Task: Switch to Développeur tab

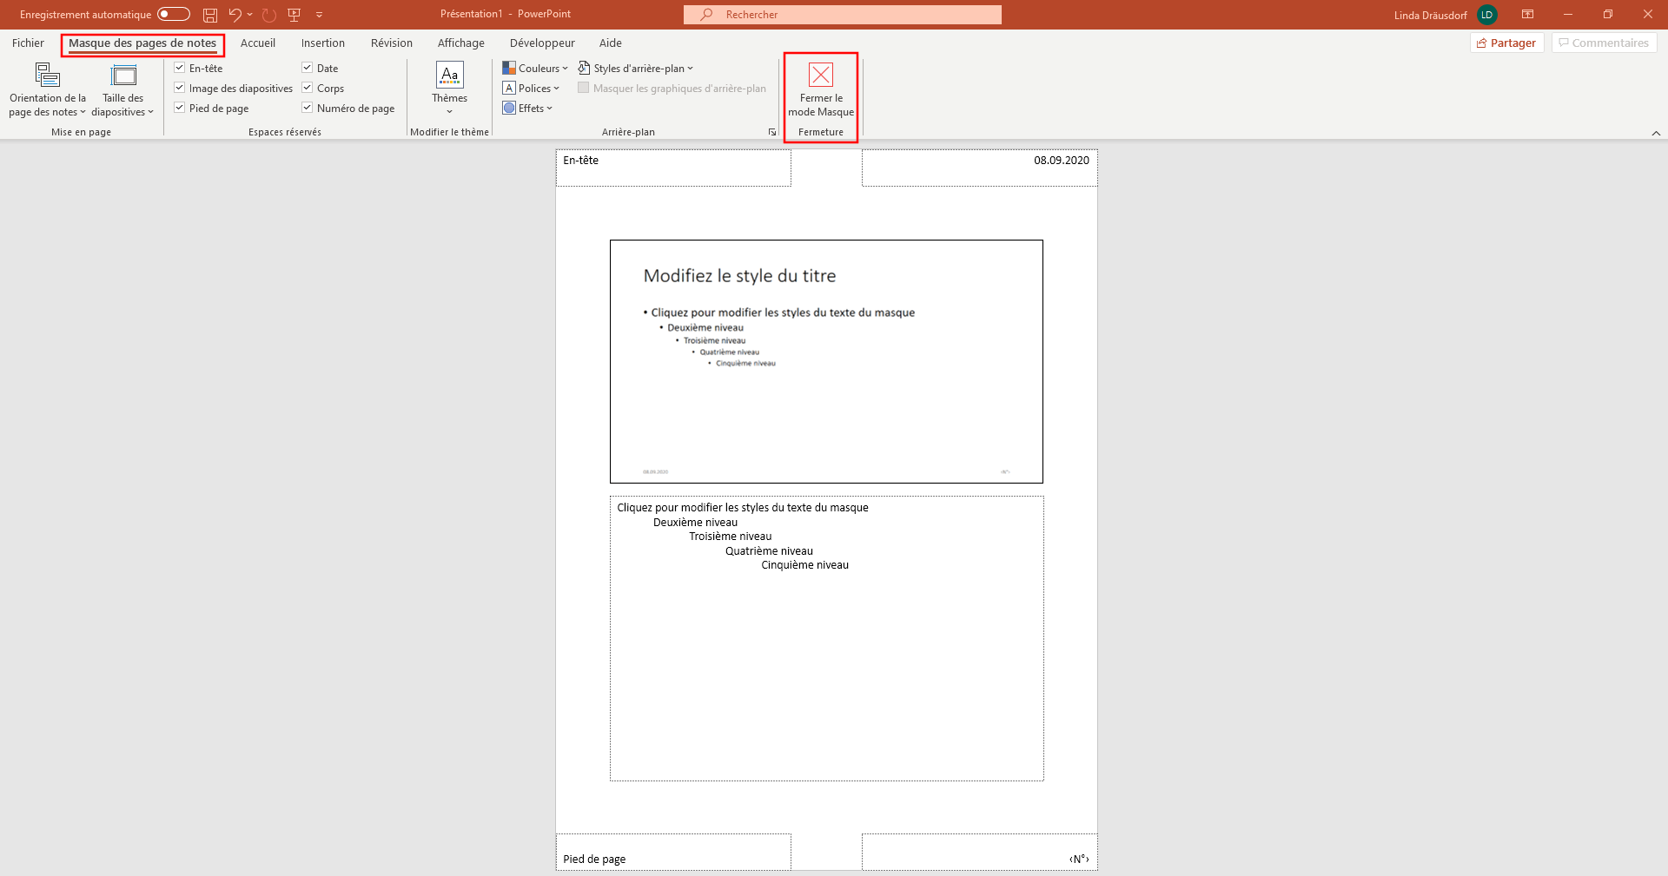Action: coord(542,43)
